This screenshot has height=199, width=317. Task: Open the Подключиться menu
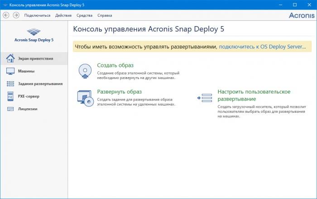(x=37, y=15)
